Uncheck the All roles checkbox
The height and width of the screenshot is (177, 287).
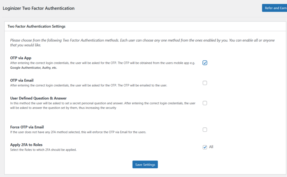point(205,147)
